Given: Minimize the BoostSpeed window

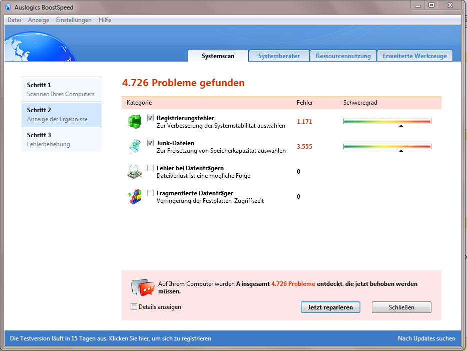Looking at the screenshot, I should click(418, 6).
